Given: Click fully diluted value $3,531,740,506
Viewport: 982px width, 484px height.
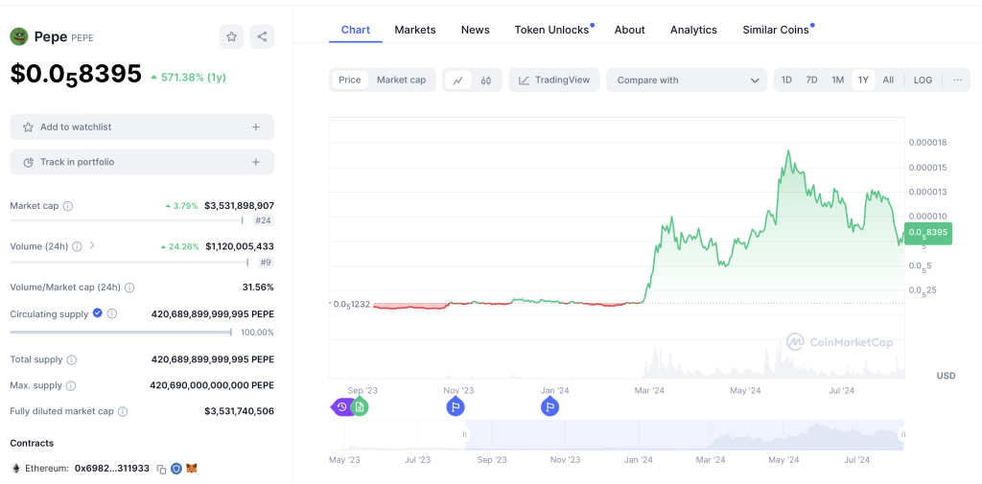Looking at the screenshot, I should coord(239,411).
